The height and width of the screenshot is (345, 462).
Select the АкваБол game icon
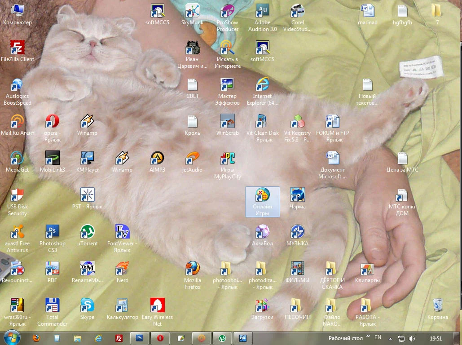pos(262,235)
